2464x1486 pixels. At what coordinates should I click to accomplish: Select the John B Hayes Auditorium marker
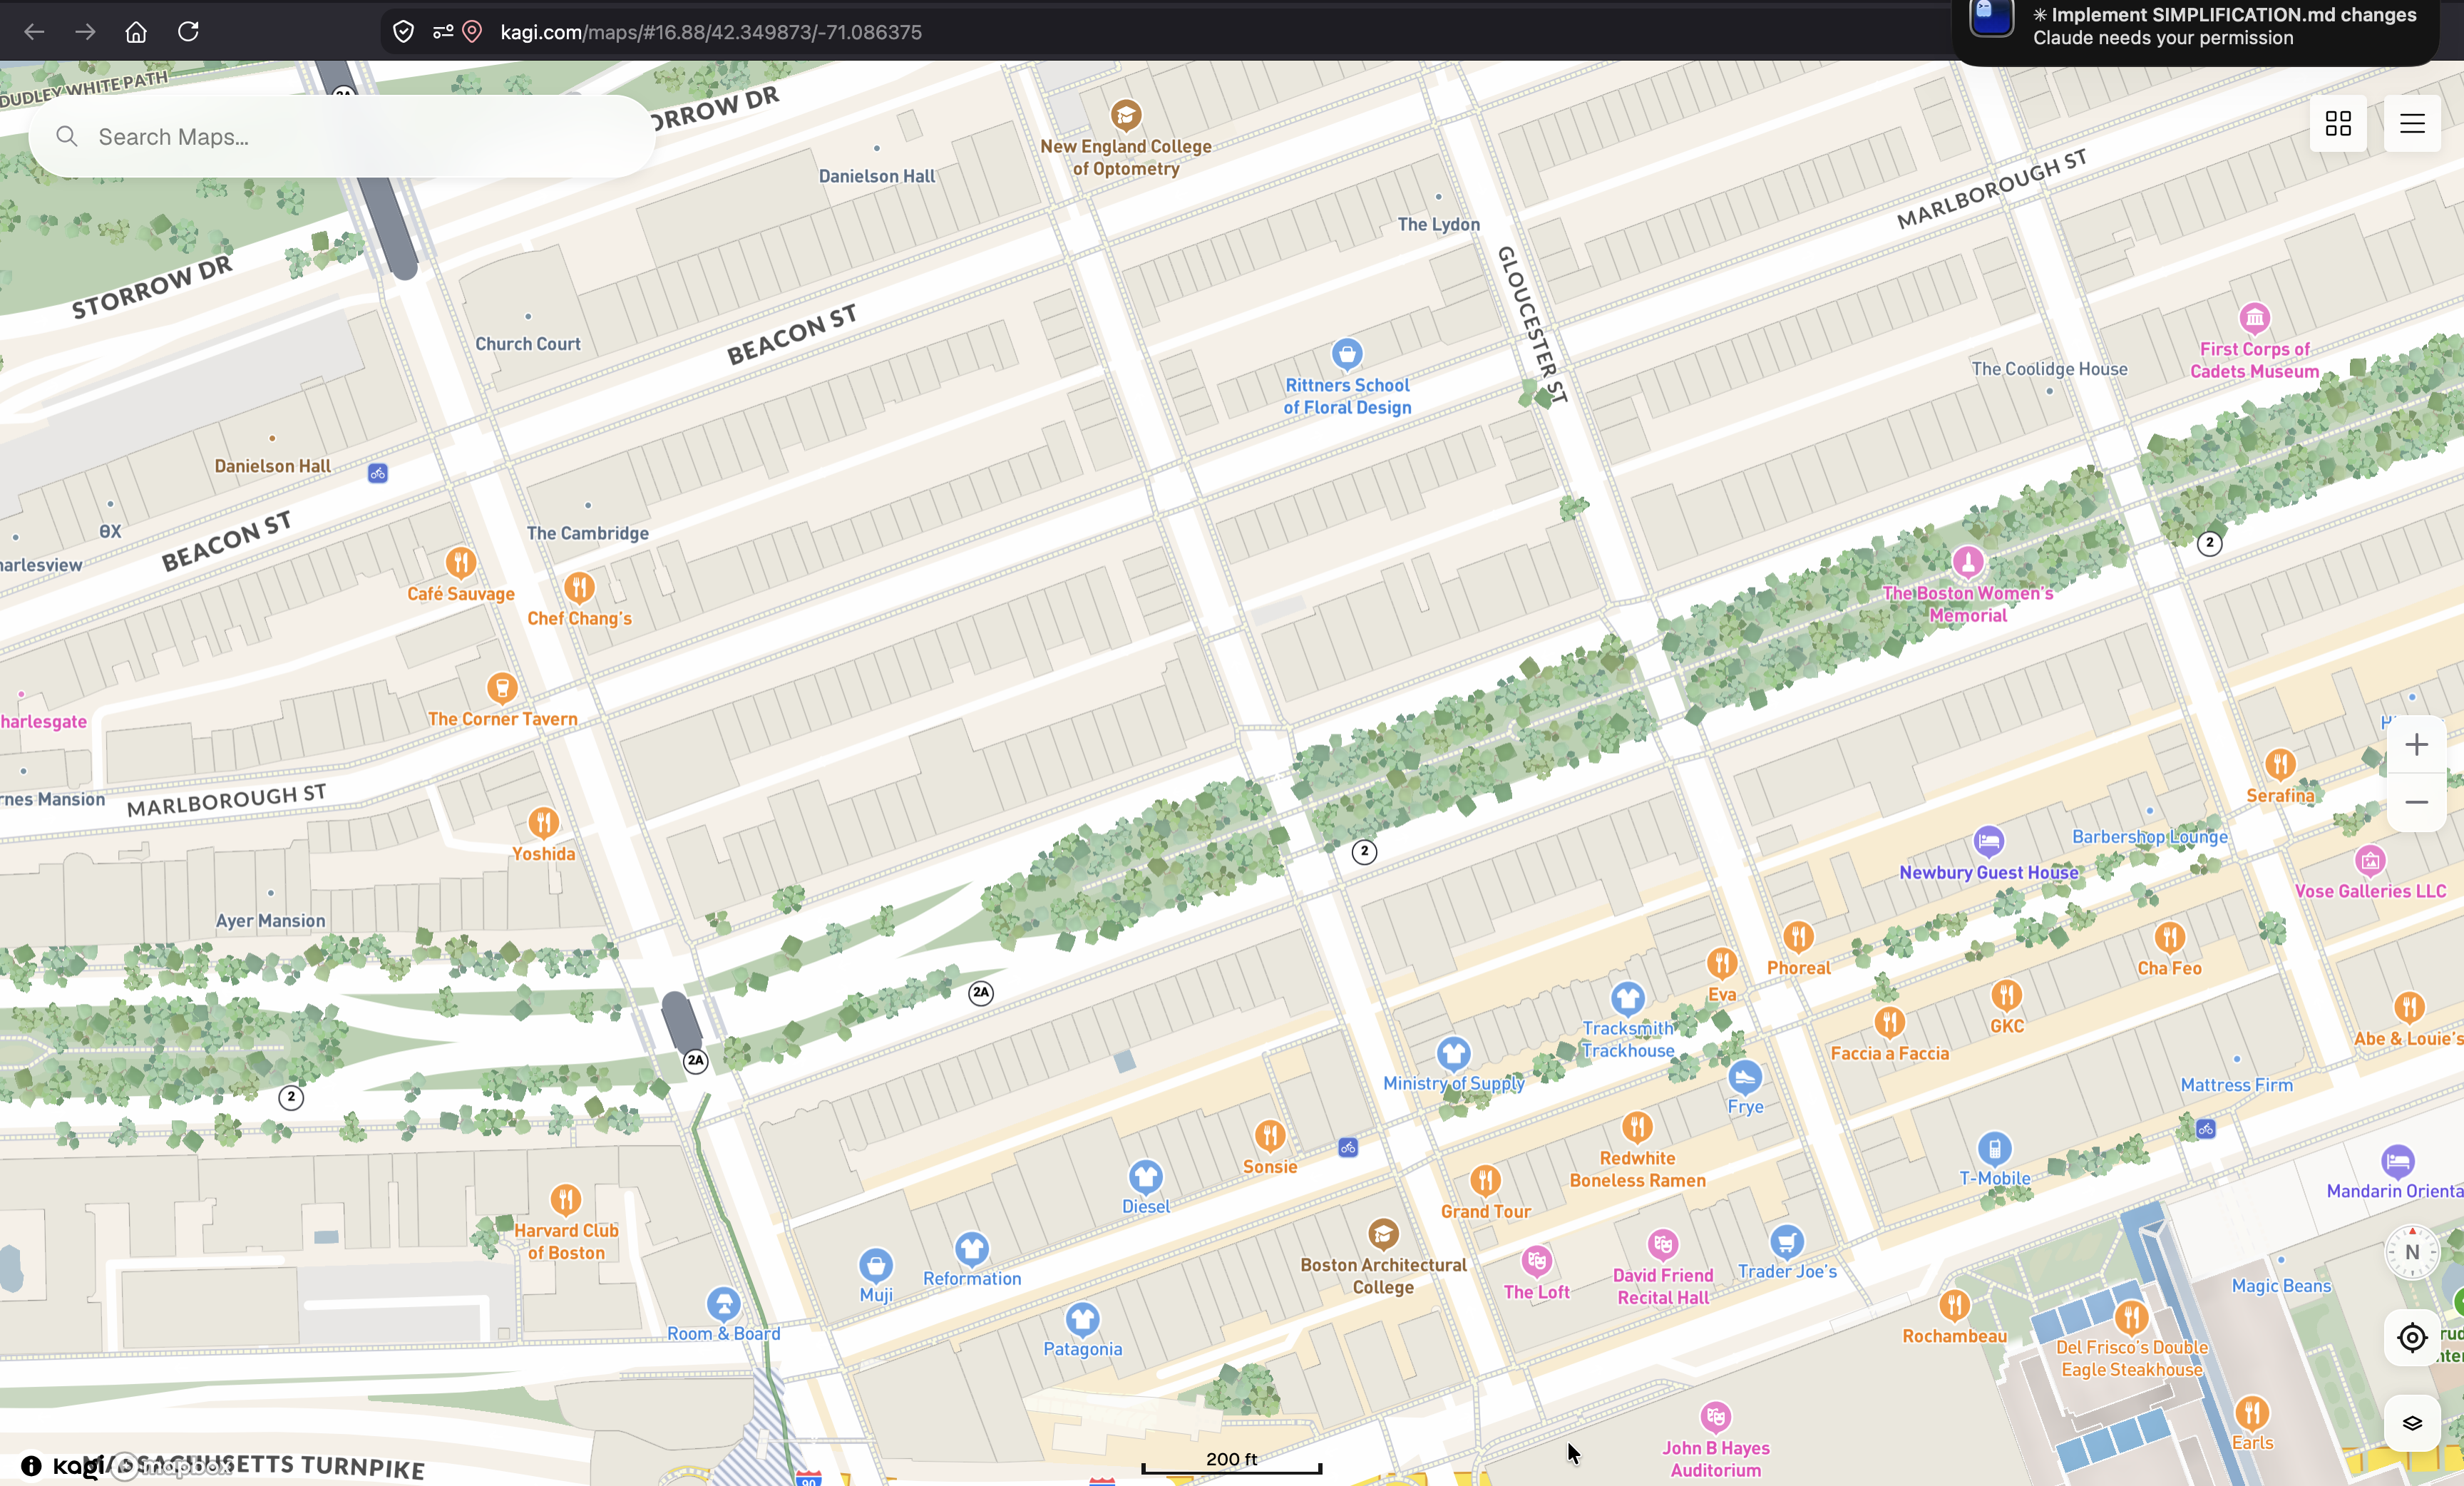1715,1417
